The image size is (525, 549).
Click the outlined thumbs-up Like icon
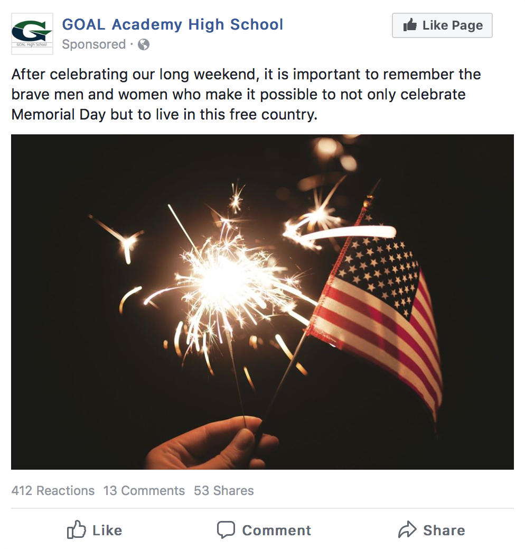coord(77,530)
